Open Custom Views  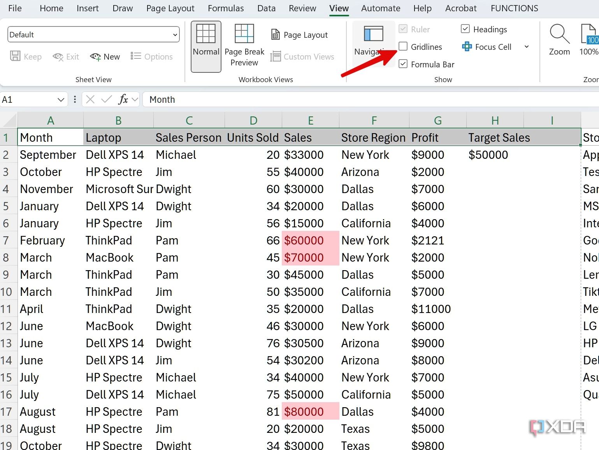coord(303,56)
